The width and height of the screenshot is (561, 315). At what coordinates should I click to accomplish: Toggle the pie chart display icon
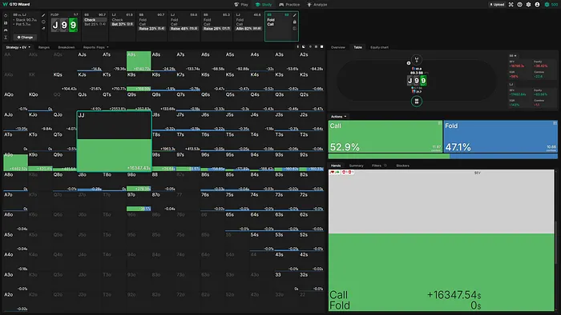(x=304, y=46)
